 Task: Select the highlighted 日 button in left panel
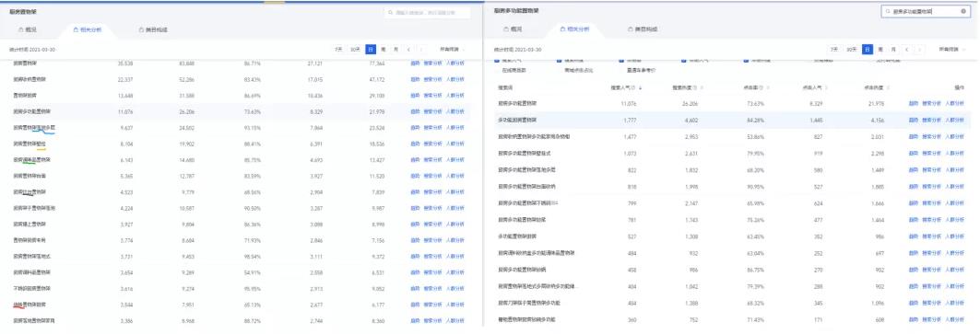point(371,49)
